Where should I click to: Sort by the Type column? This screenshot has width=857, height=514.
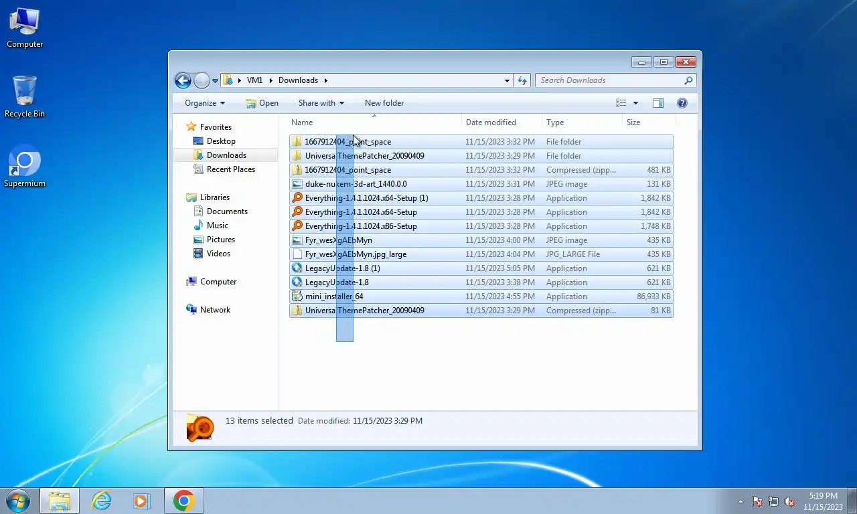(582, 122)
